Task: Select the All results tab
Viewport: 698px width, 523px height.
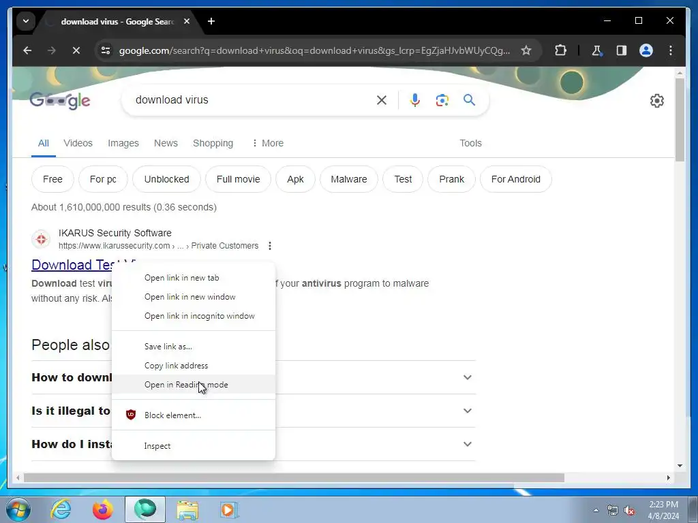Action: point(43,143)
